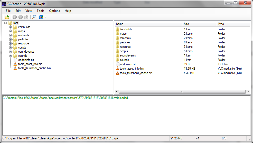Click the Up one level toolbar icon
The width and height of the screenshot is (253, 143).
coord(26,17)
